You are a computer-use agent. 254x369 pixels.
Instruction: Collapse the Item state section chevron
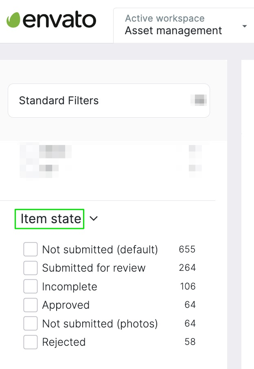[94, 219]
